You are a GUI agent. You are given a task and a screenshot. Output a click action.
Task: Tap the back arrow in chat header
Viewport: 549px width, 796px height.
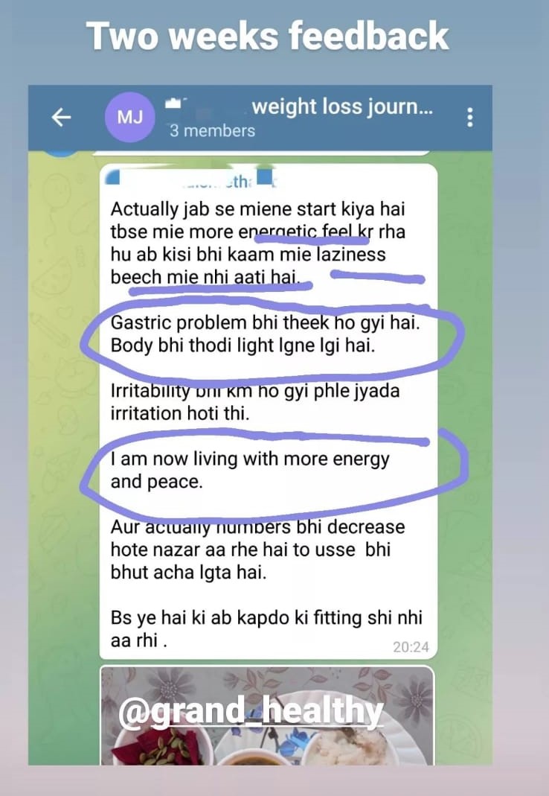point(62,117)
